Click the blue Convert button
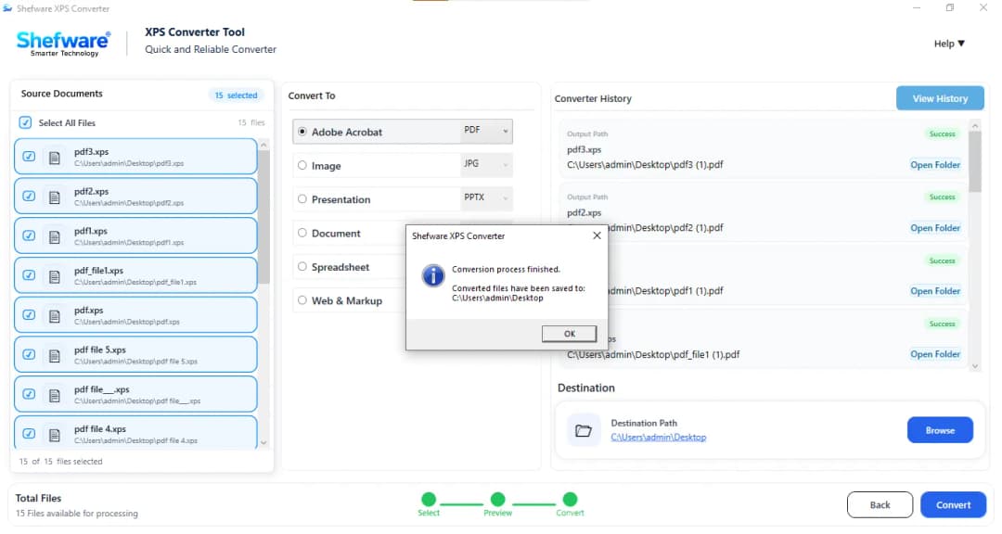 (x=953, y=505)
